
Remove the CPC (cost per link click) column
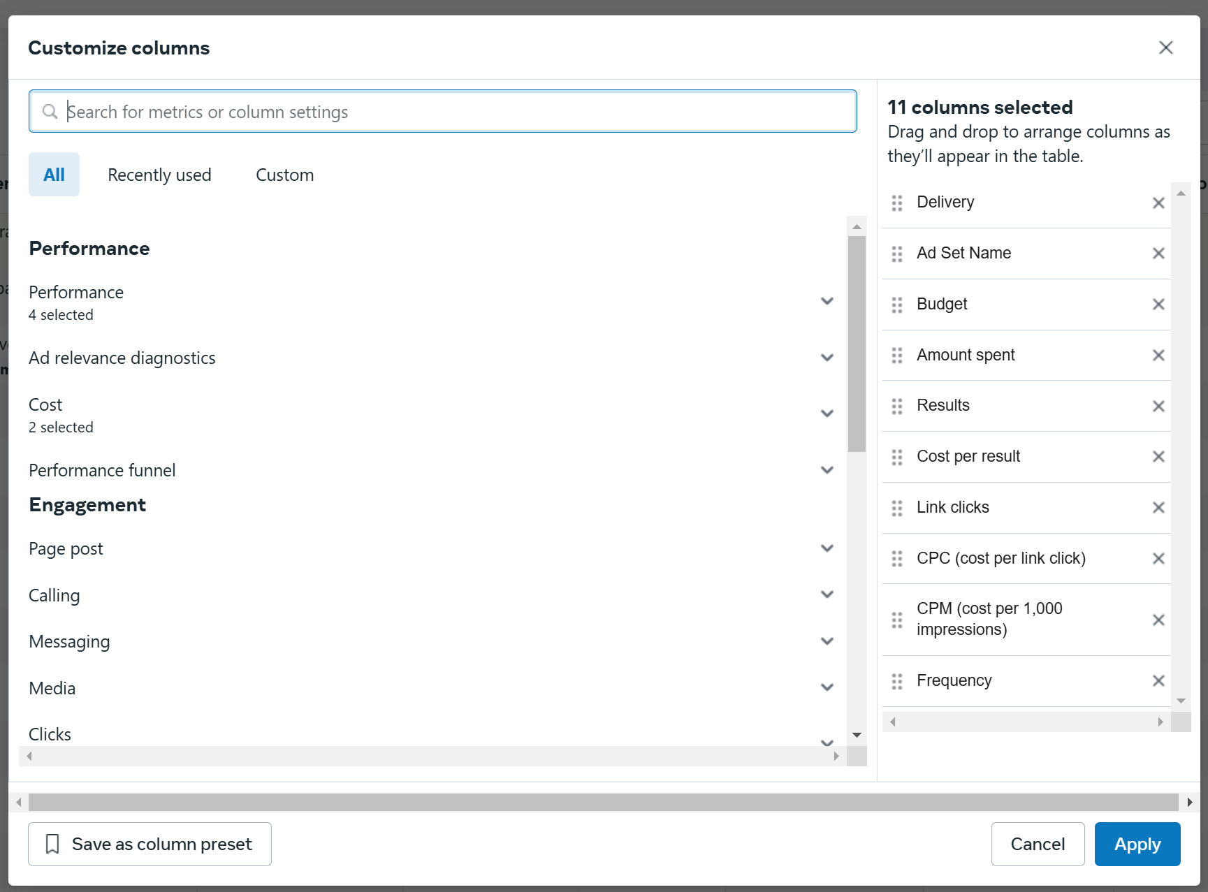coord(1158,559)
